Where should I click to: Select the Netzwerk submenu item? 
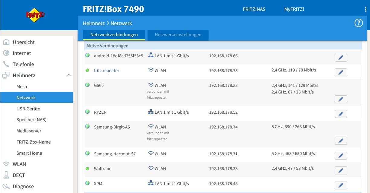coord(37,98)
